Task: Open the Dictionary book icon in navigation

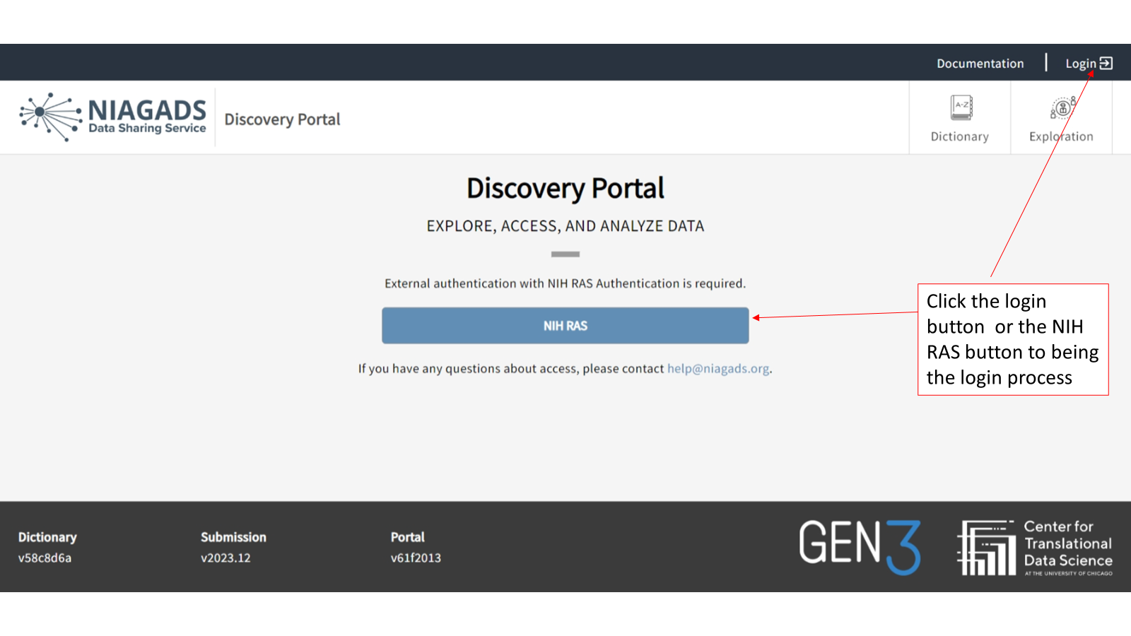Action: tap(961, 108)
